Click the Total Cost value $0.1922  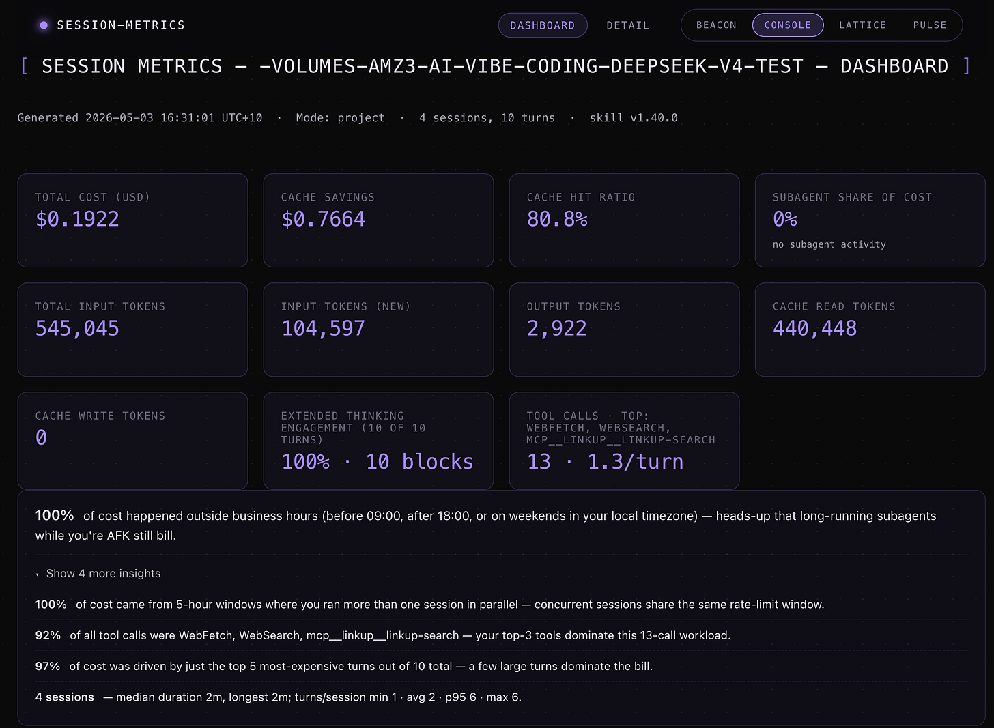tap(77, 219)
